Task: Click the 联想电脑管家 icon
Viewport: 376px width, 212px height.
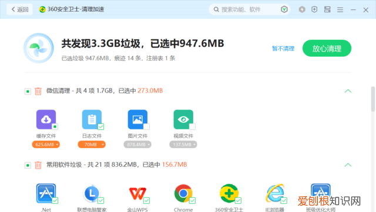Action: [92, 193]
